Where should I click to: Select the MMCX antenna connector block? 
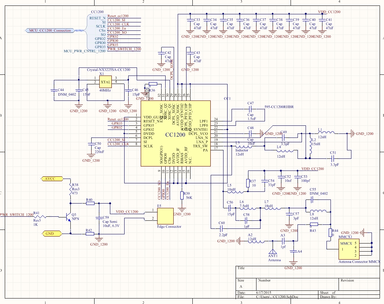tap(349, 249)
